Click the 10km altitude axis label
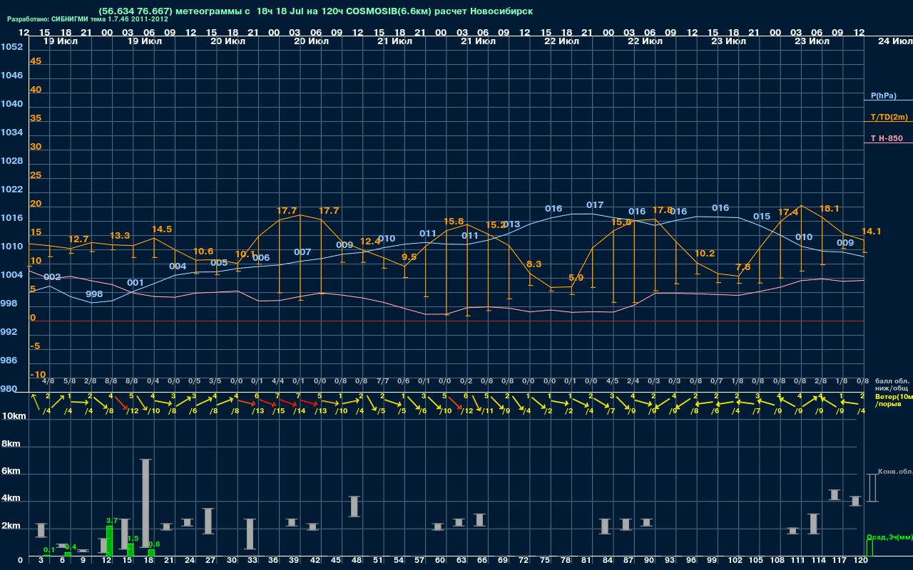This screenshot has width=913, height=570. pyautogui.click(x=14, y=416)
